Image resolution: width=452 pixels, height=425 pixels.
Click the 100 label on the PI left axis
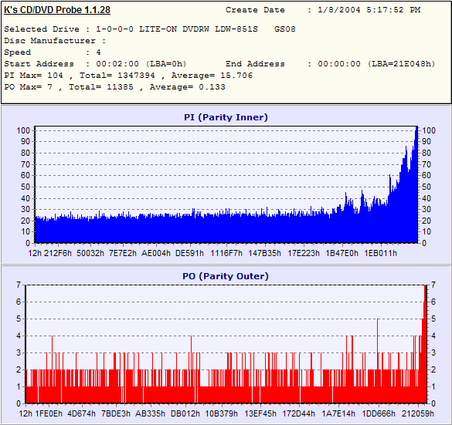coord(23,130)
